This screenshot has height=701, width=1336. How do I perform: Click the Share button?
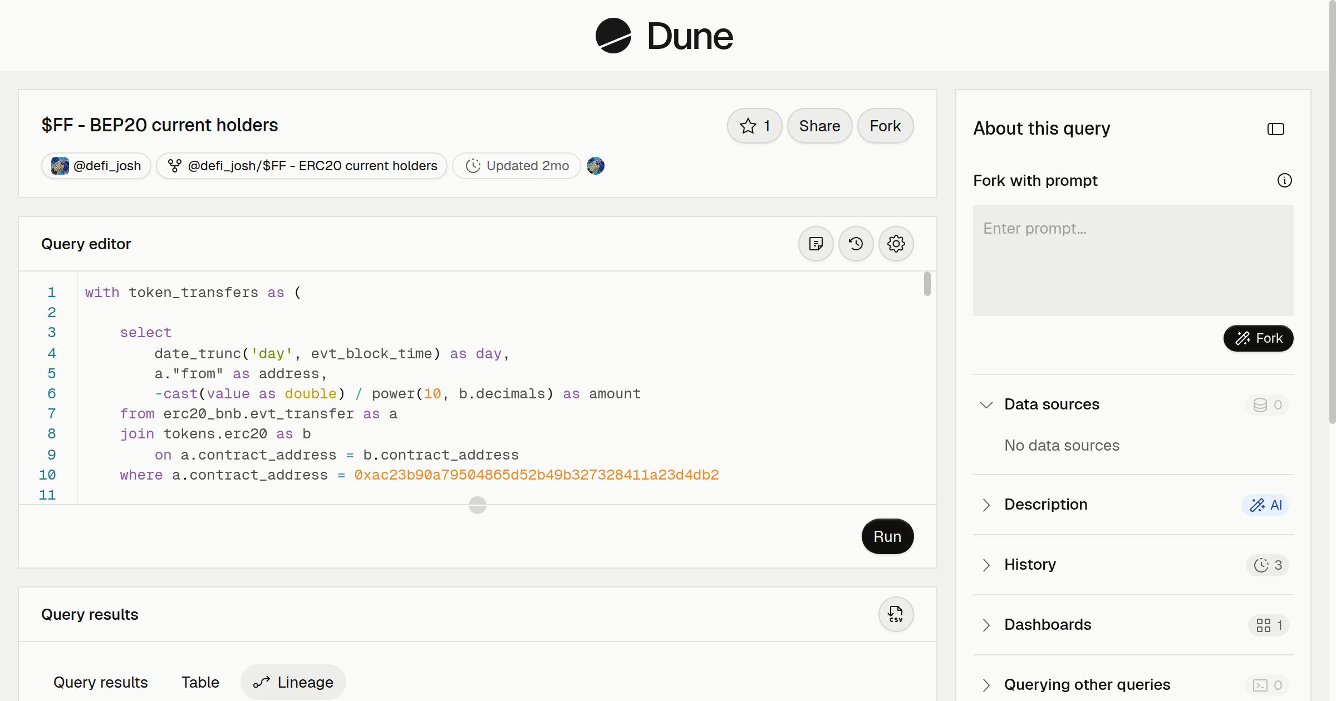pos(819,126)
